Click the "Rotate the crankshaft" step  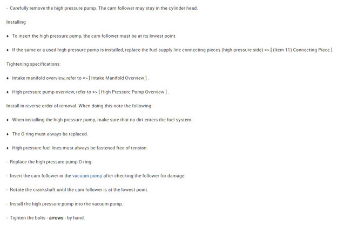(79, 190)
